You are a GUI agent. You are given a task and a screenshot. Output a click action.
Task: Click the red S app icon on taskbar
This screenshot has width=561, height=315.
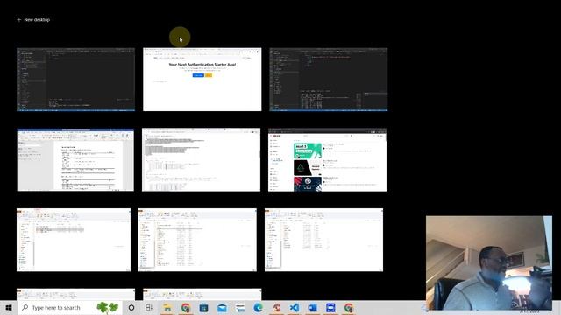tap(276, 307)
